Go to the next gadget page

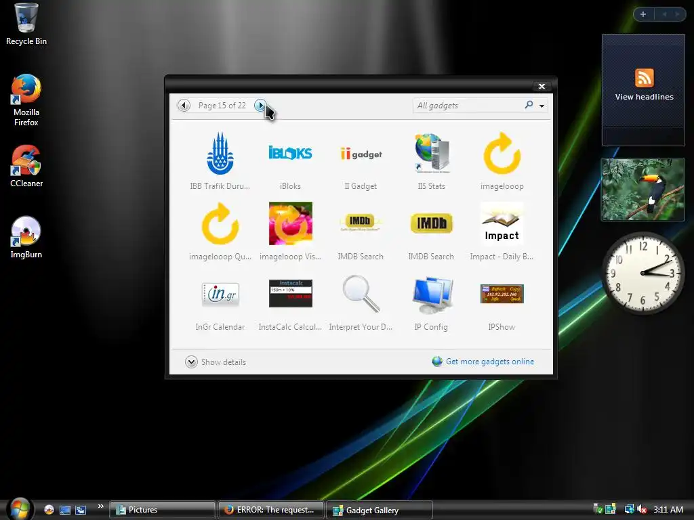coord(260,105)
